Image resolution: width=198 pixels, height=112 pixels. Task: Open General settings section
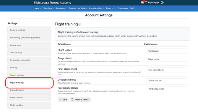click(29, 30)
